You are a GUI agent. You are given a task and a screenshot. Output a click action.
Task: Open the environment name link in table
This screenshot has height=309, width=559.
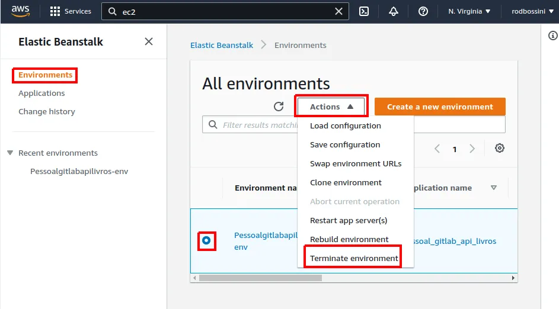click(266, 241)
